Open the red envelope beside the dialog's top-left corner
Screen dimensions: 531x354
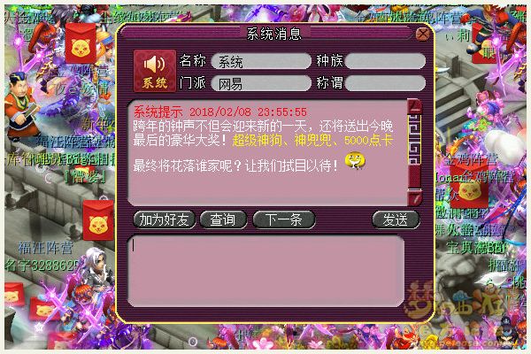(81, 43)
